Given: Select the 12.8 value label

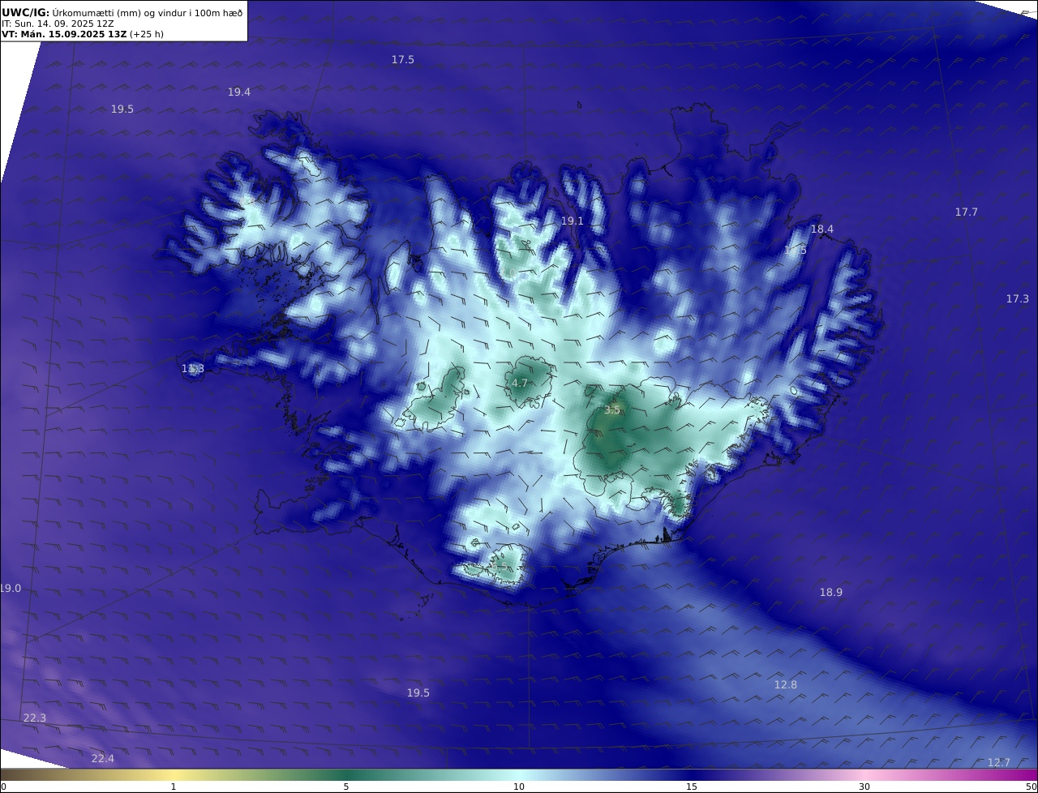Looking at the screenshot, I should point(785,685).
